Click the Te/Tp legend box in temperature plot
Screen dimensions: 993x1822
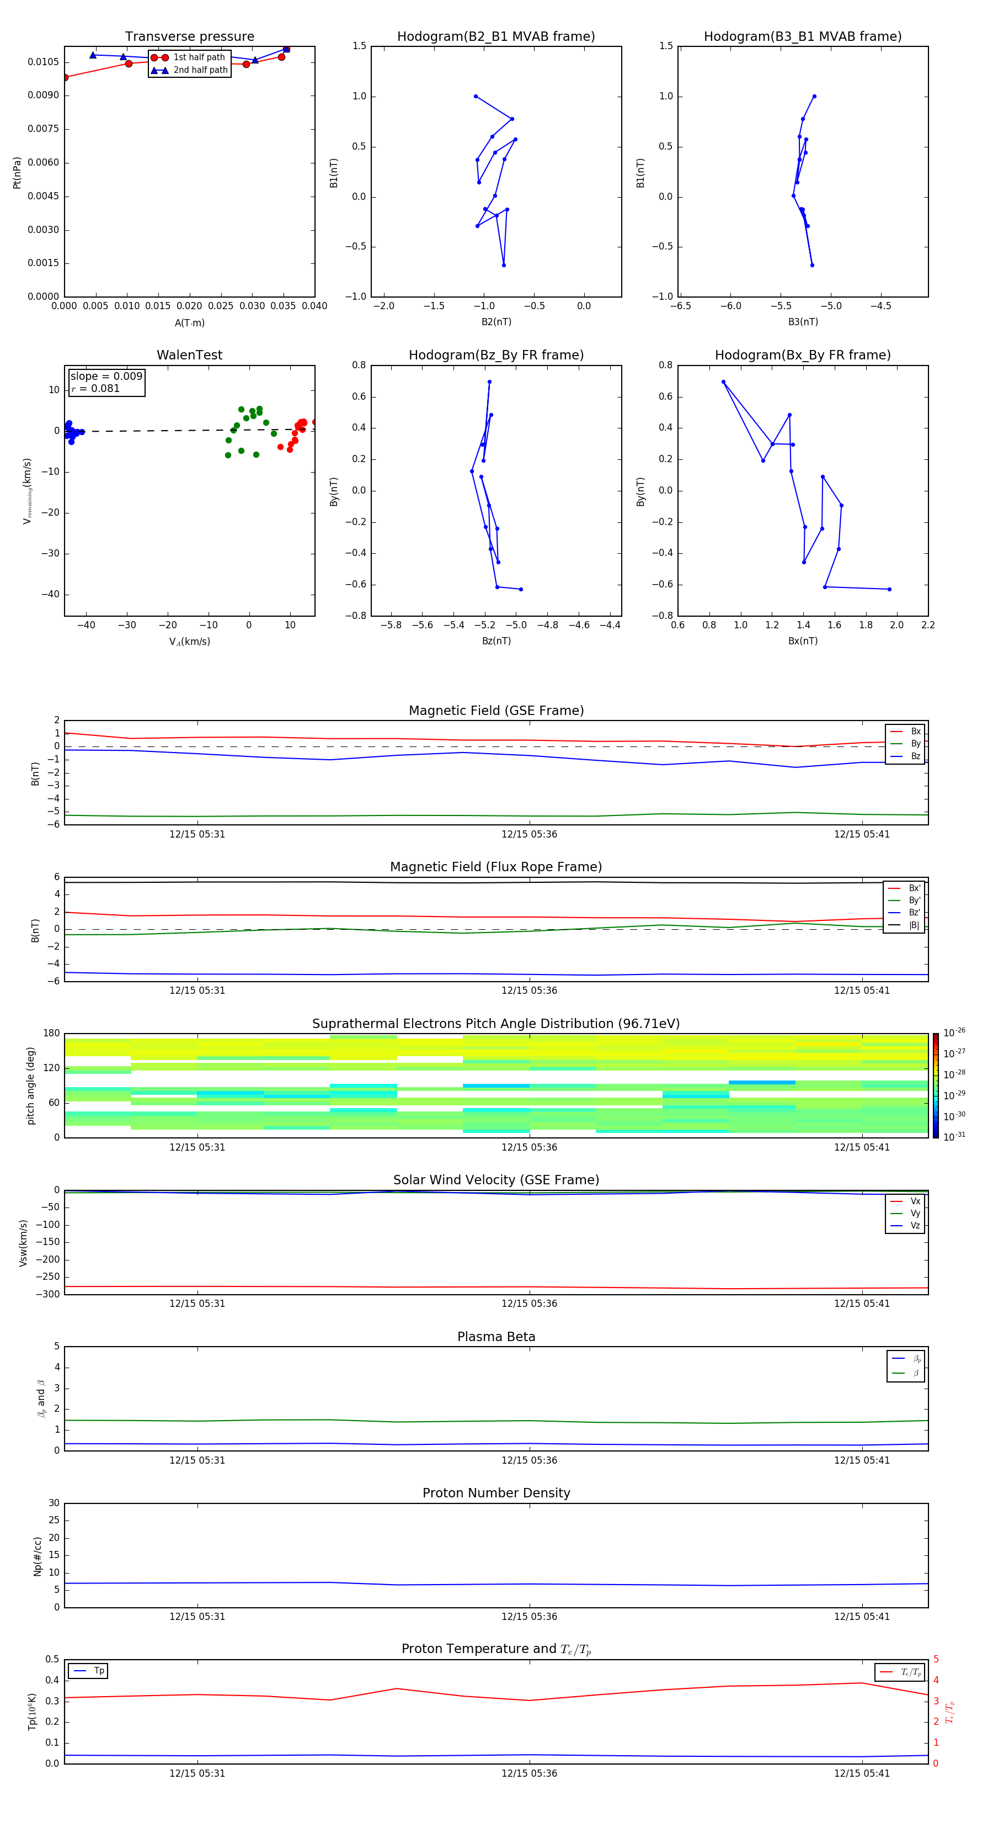[x=899, y=1672]
